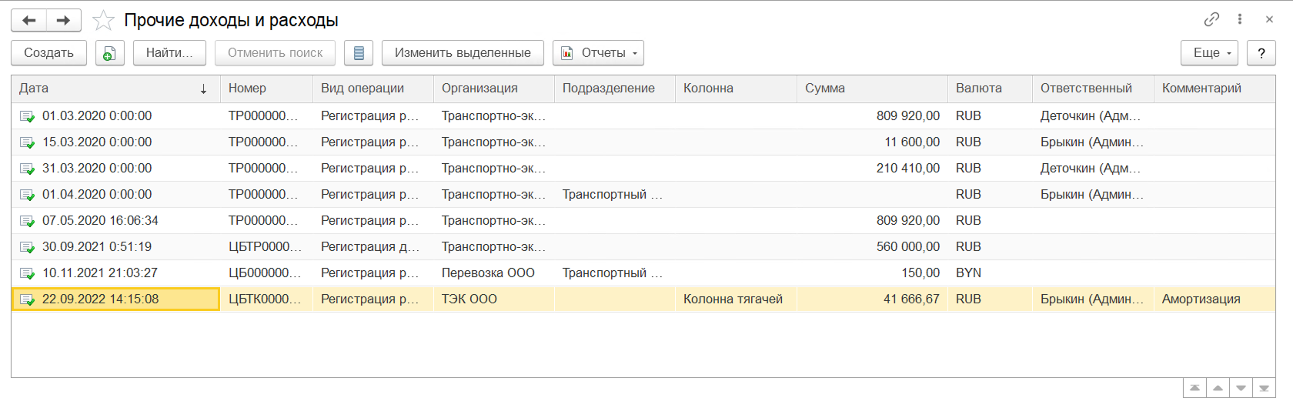Viewport: 1293px width, 408px height.
Task: Open the three-dot window menu
Action: (1240, 19)
